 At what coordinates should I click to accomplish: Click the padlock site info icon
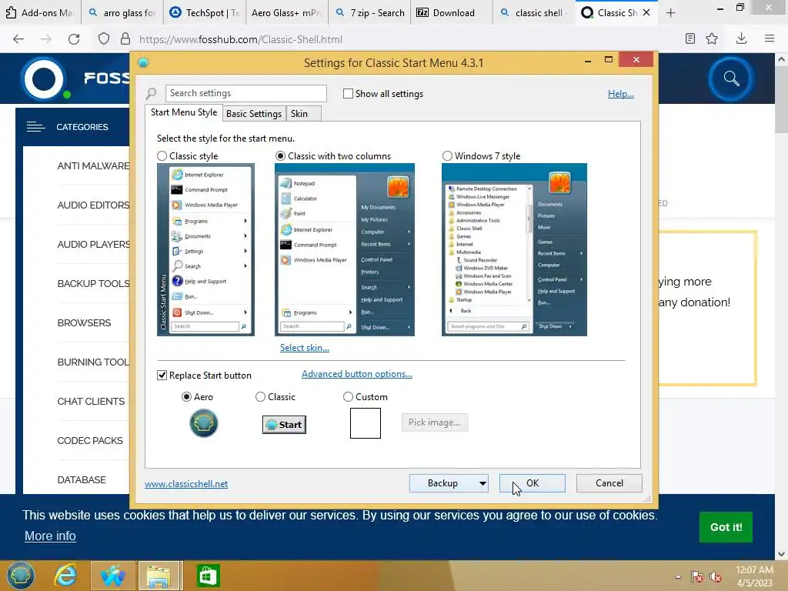click(x=125, y=39)
